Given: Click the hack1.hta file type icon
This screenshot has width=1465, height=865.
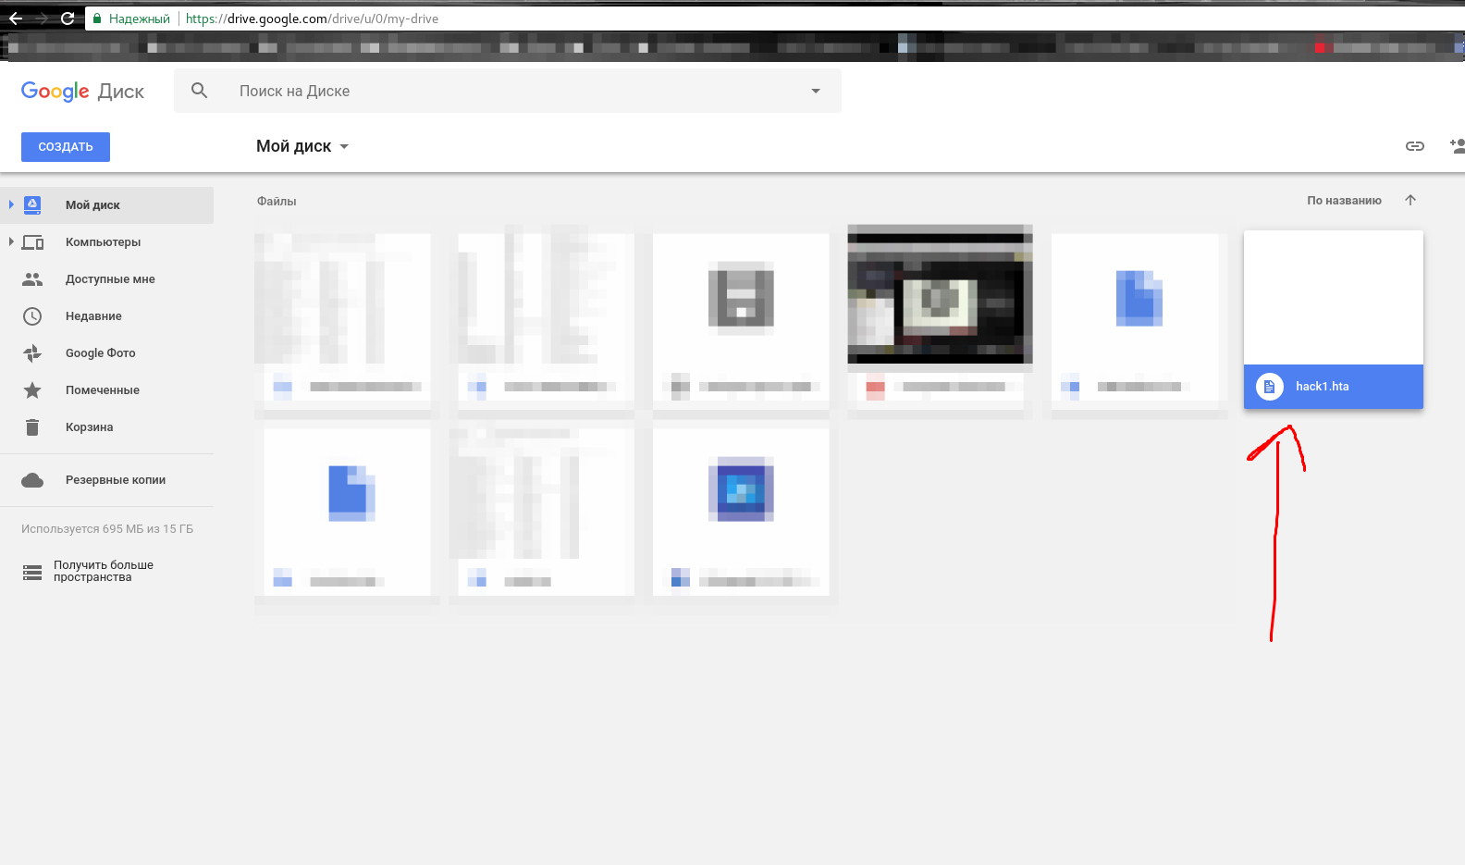Looking at the screenshot, I should coord(1270,387).
